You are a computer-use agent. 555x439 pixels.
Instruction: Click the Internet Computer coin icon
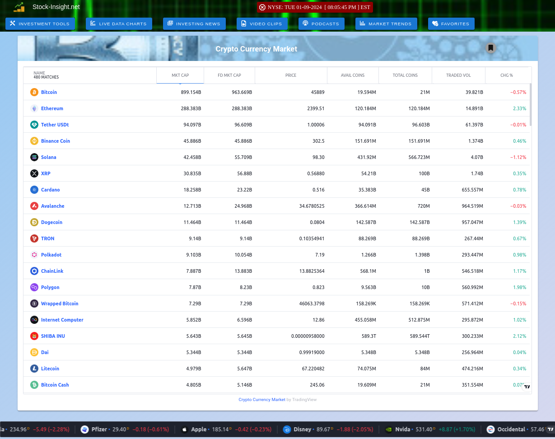[x=34, y=320]
